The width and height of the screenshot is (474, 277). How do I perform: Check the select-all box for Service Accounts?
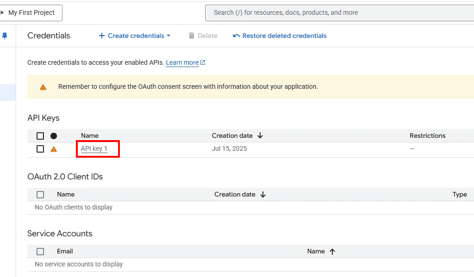pos(40,251)
